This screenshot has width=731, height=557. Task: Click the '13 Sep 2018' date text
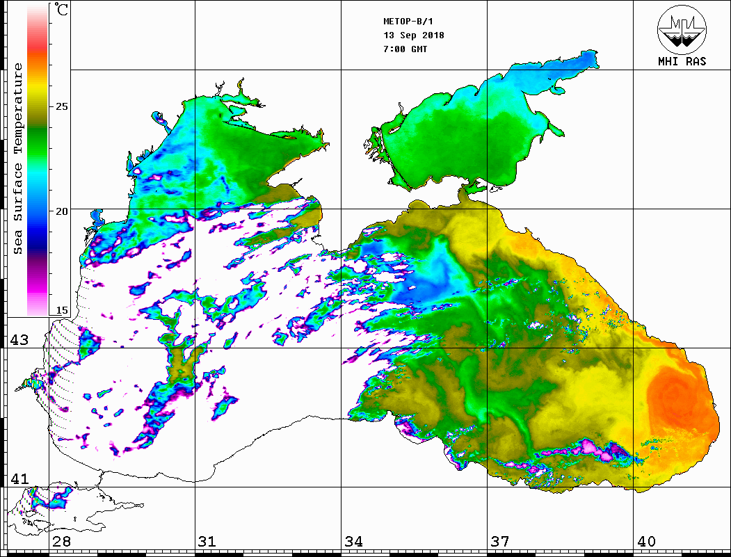pos(414,35)
